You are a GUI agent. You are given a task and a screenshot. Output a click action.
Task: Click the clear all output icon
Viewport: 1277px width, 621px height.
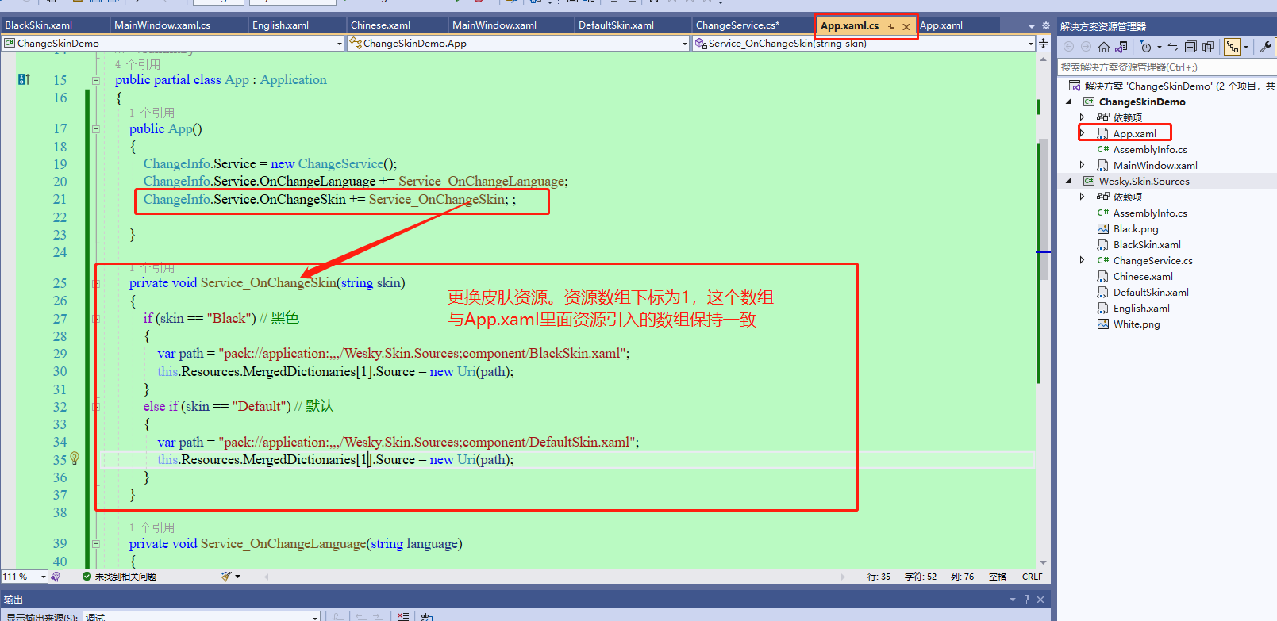tap(403, 616)
